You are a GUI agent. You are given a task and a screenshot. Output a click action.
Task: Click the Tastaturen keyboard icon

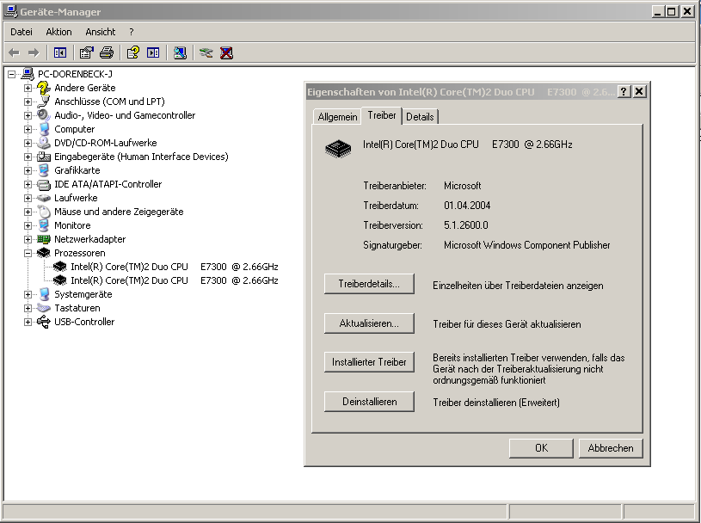click(43, 308)
